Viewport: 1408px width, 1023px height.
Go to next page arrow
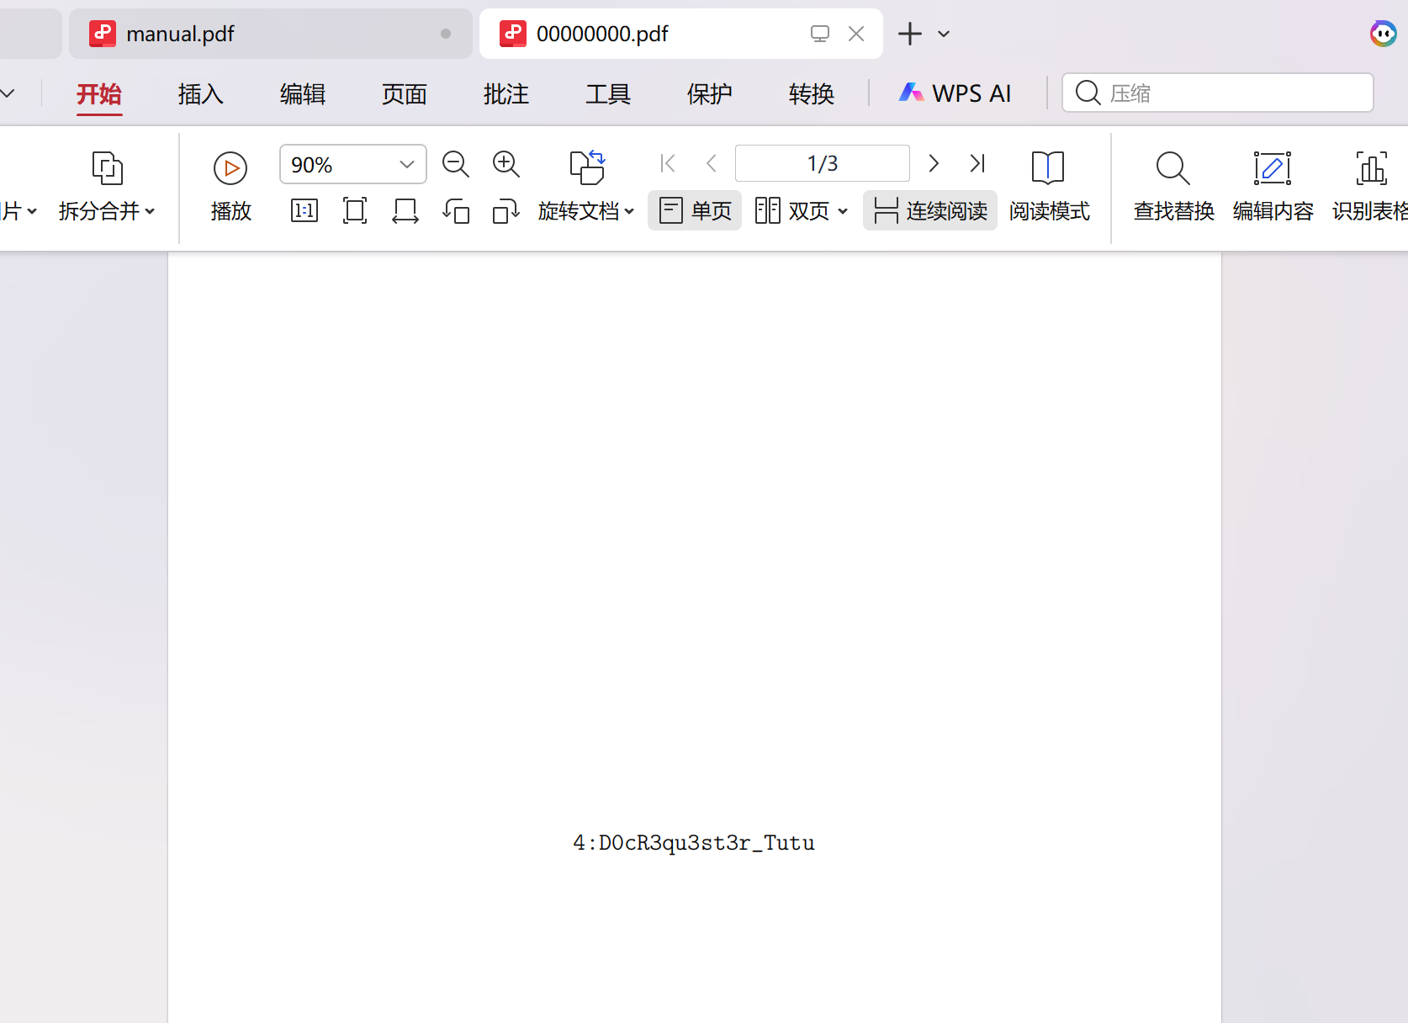(934, 163)
